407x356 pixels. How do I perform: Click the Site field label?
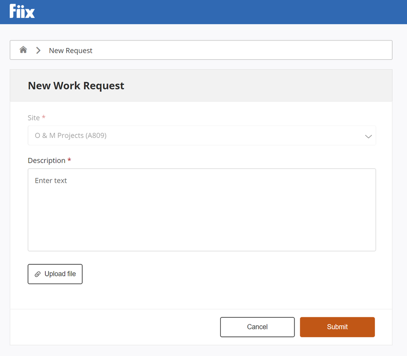click(34, 117)
